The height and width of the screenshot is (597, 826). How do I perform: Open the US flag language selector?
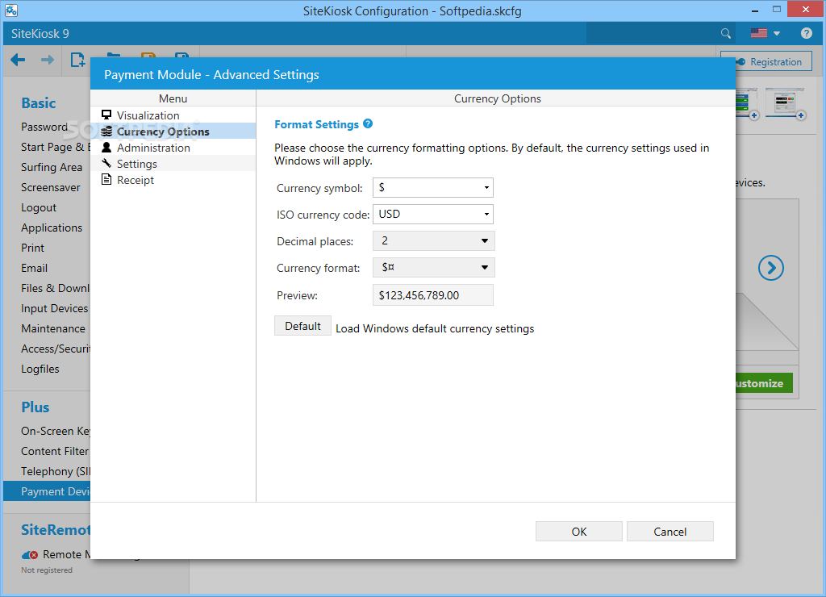pyautogui.click(x=765, y=33)
